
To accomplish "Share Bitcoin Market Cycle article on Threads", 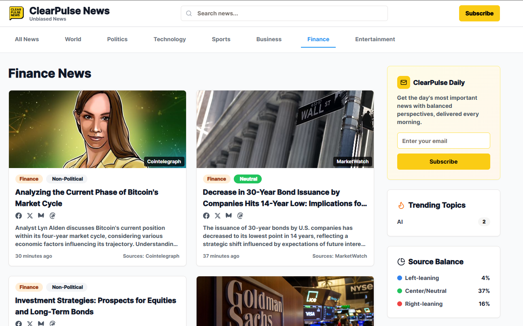I will click(x=52, y=216).
